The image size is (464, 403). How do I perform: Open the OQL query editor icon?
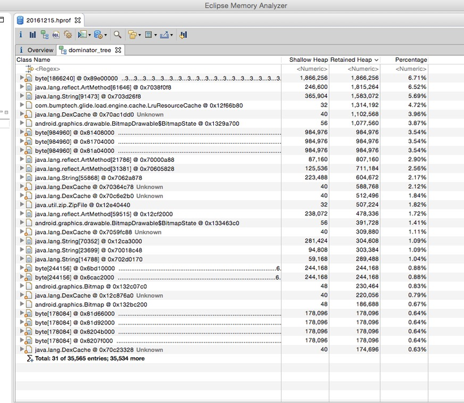pyautogui.click(x=56, y=35)
